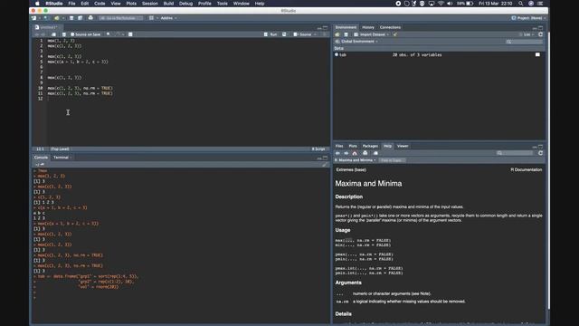Open the Source button dropdown arrow
Image resolution: width=579 pixels, height=326 pixels.
[315, 34]
